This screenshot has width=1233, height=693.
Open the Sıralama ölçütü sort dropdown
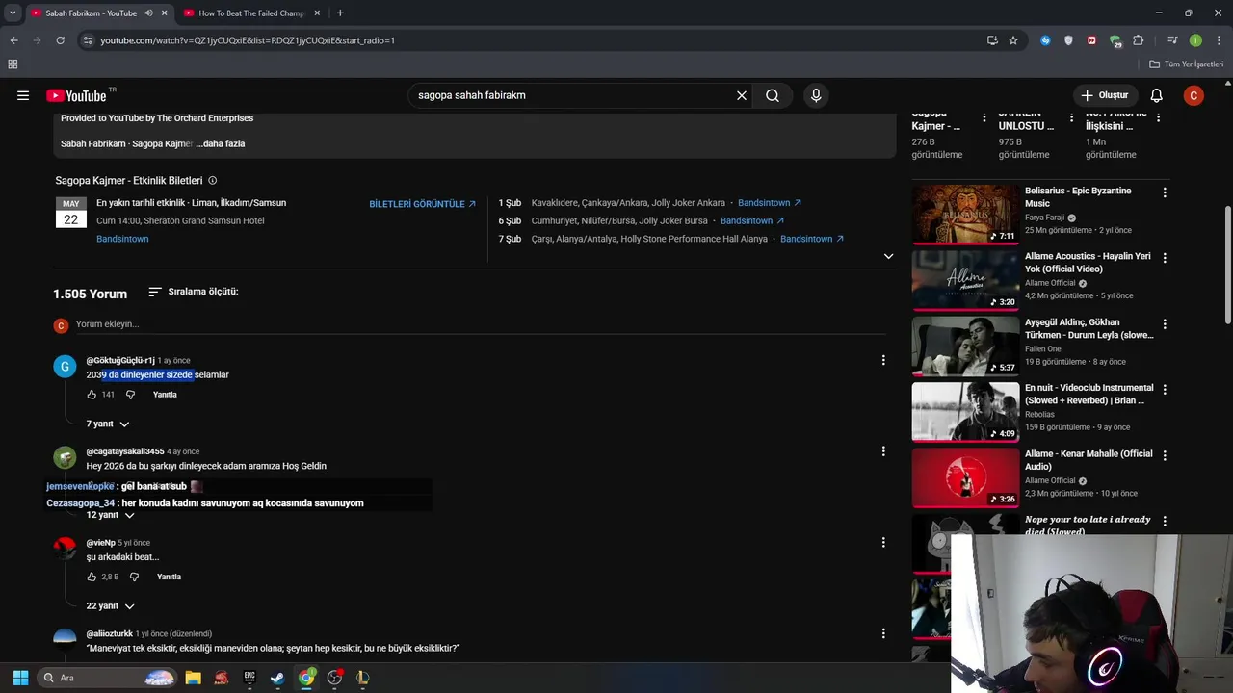(193, 292)
